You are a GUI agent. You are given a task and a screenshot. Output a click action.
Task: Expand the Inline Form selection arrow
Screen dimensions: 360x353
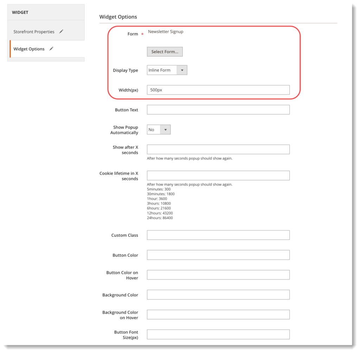182,70
